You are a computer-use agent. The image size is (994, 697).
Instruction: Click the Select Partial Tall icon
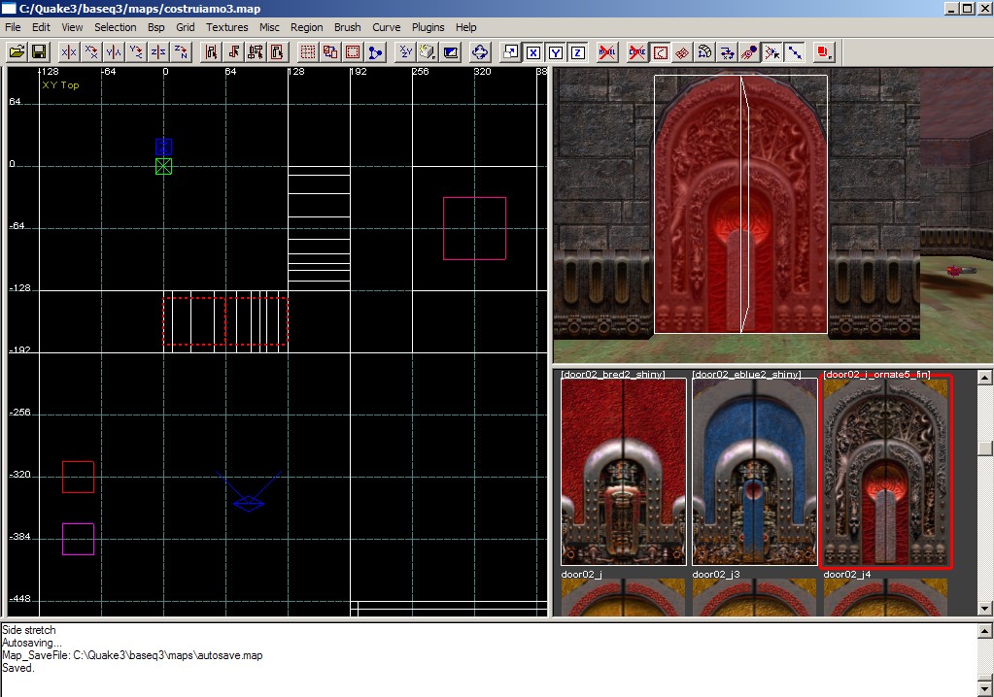pyautogui.click(x=256, y=51)
